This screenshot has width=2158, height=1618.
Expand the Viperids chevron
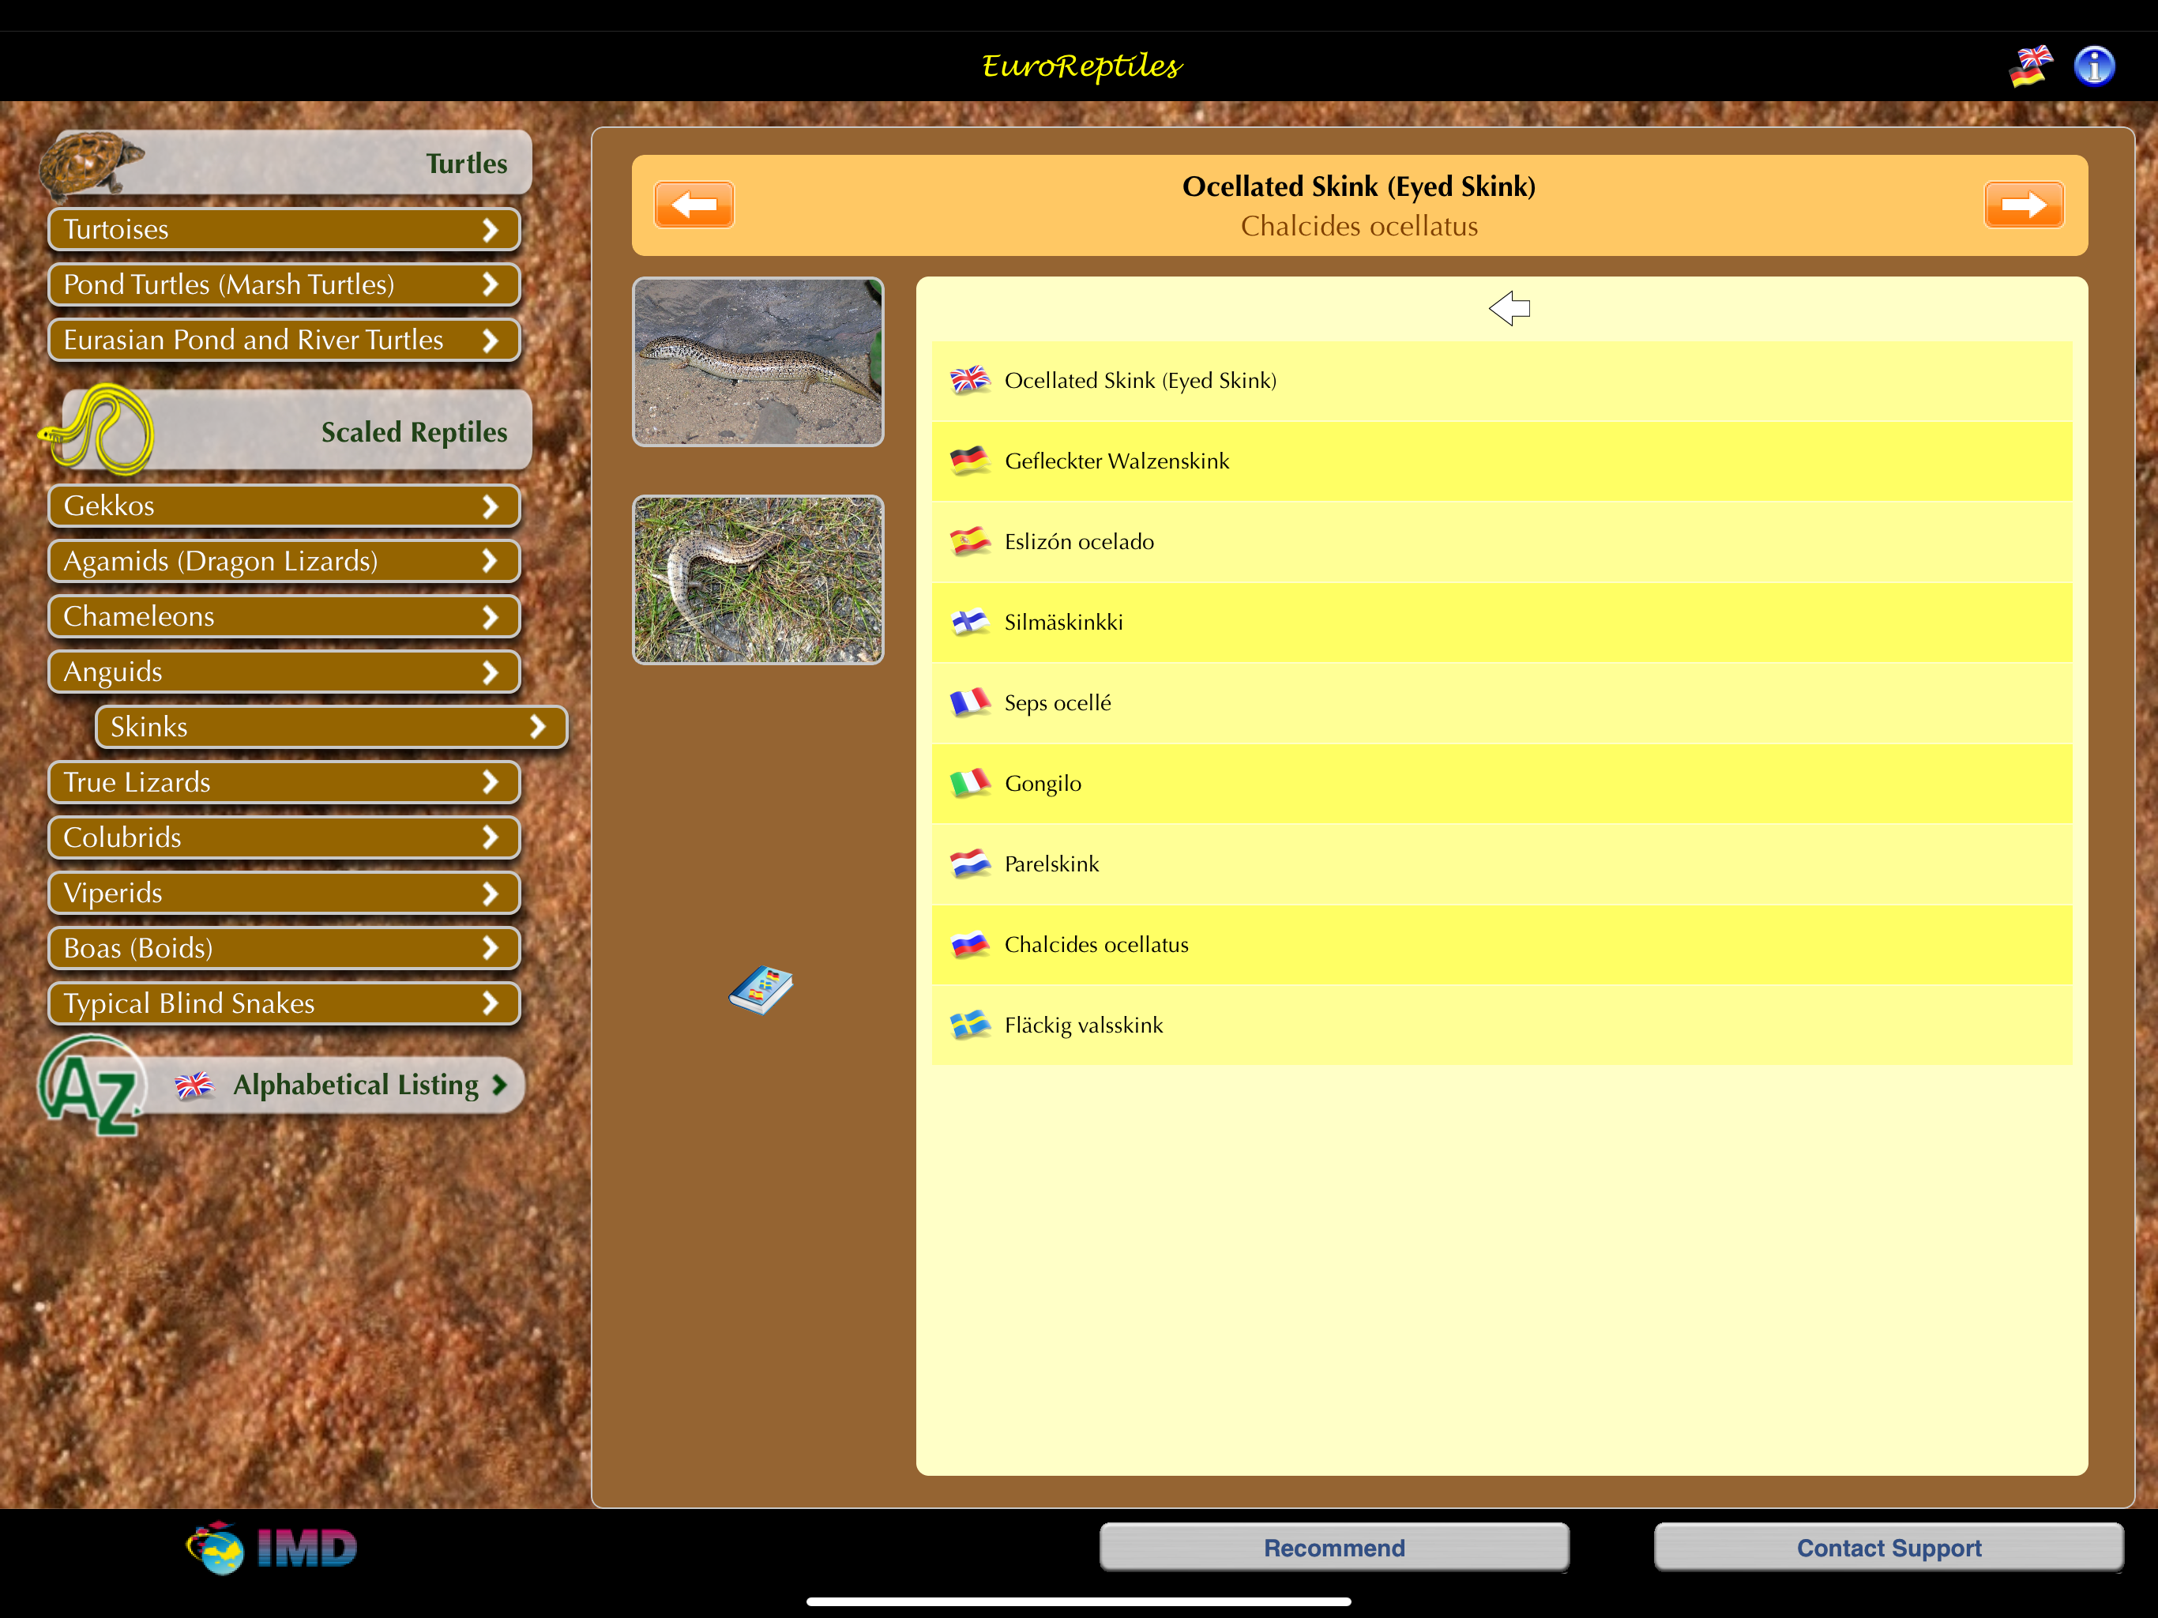point(491,893)
